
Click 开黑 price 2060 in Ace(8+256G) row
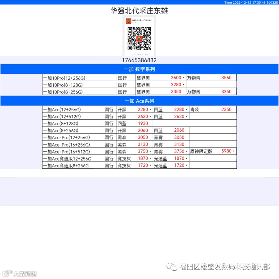[143, 130]
